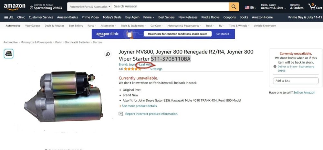The width and height of the screenshot is (323, 150).
Task: Open 'Report incorrect product information.' link
Action: [x=151, y=114]
